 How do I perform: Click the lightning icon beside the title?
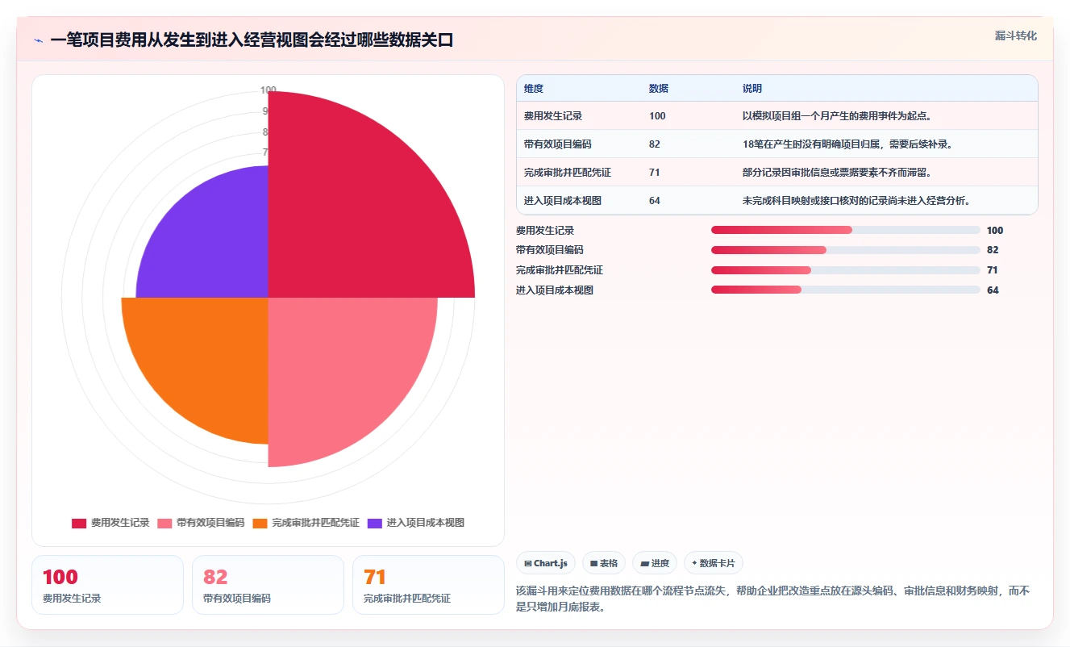point(39,40)
